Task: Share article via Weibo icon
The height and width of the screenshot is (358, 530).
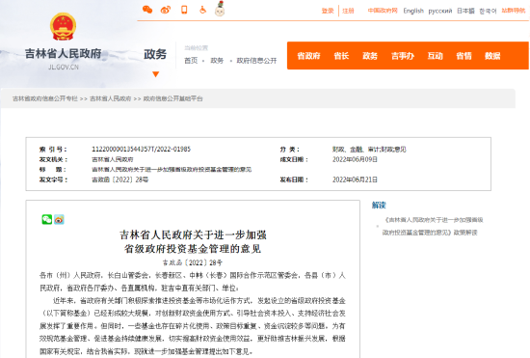Action: point(59,219)
